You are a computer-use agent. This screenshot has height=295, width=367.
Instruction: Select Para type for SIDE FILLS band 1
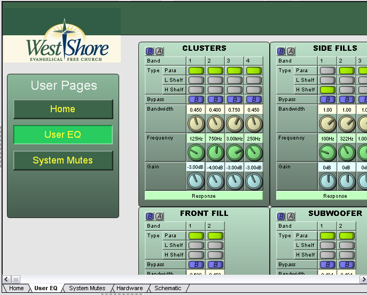click(327, 71)
